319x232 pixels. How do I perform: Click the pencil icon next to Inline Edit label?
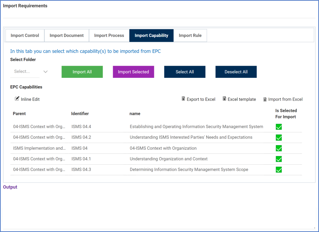[18, 99]
